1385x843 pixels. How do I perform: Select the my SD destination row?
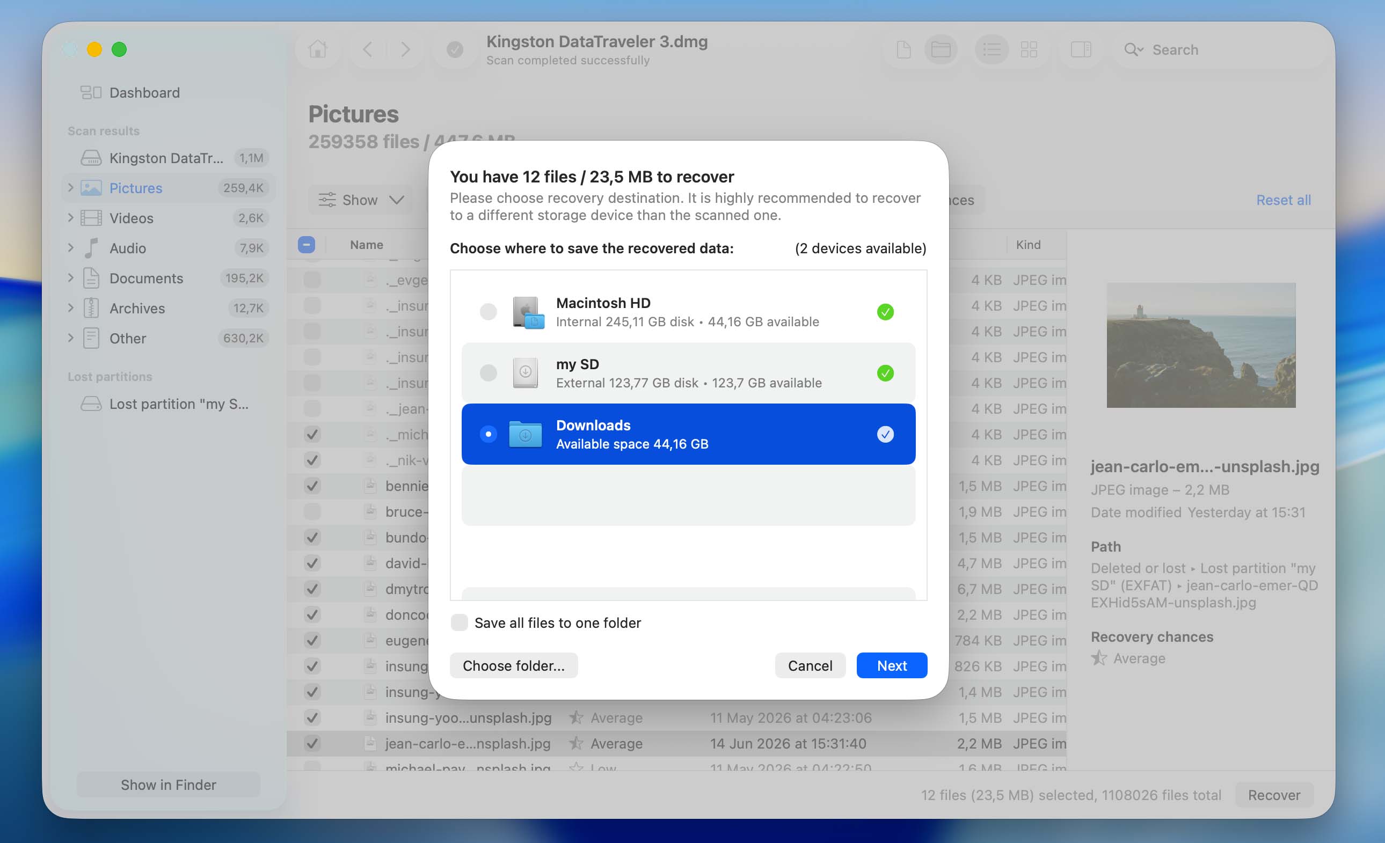click(x=688, y=372)
